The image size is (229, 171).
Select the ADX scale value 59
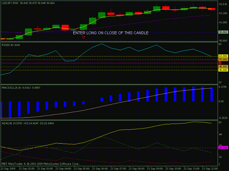pos(220,123)
